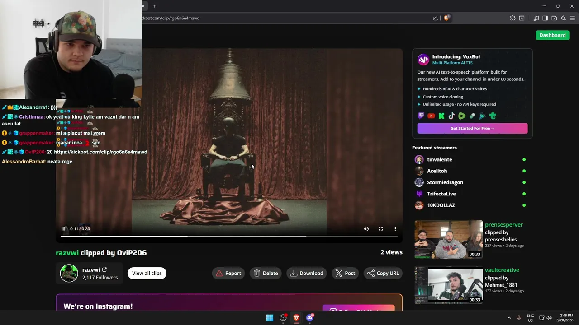Open the browser hamburger menu
The image size is (579, 325).
[x=572, y=18]
